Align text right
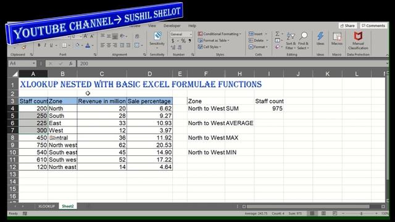 [x=115, y=45]
